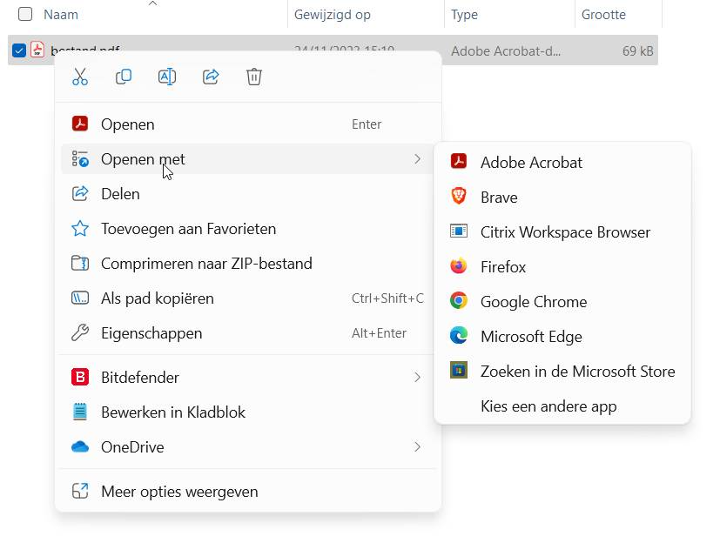Click the Microsoft Edge icon
This screenshot has width=720, height=543.
(x=459, y=336)
